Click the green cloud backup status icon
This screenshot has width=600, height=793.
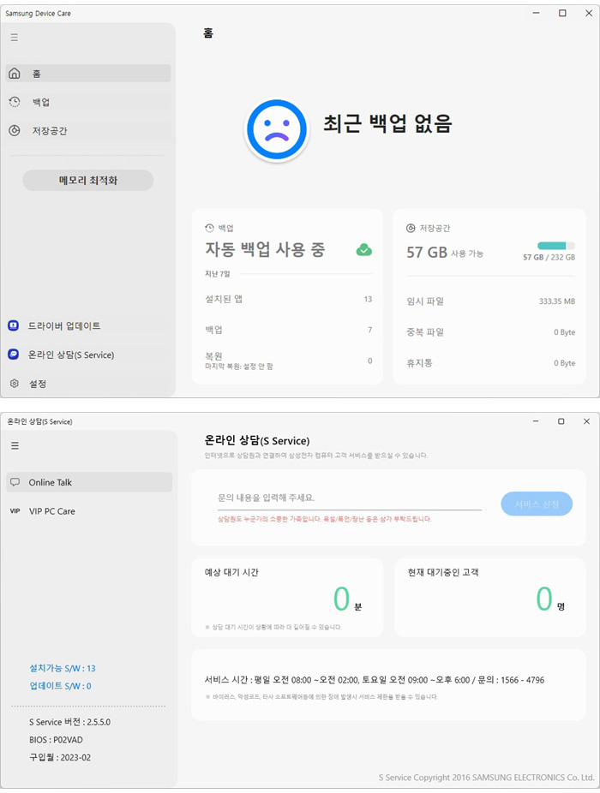[364, 250]
